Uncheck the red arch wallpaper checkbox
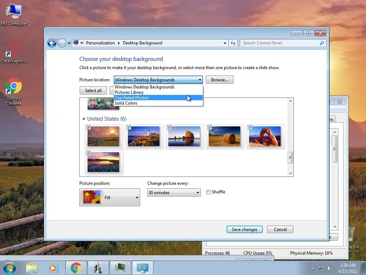The width and height of the screenshot is (366, 275). (x=250, y=127)
